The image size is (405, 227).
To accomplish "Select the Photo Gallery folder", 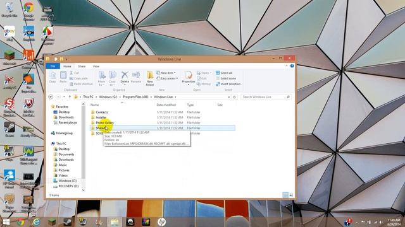I will [104, 123].
